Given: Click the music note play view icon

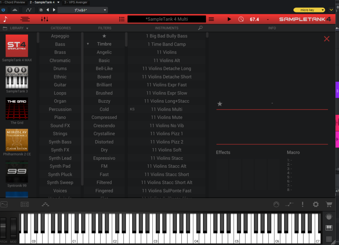Looking at the screenshot, I should click(x=6, y=19).
